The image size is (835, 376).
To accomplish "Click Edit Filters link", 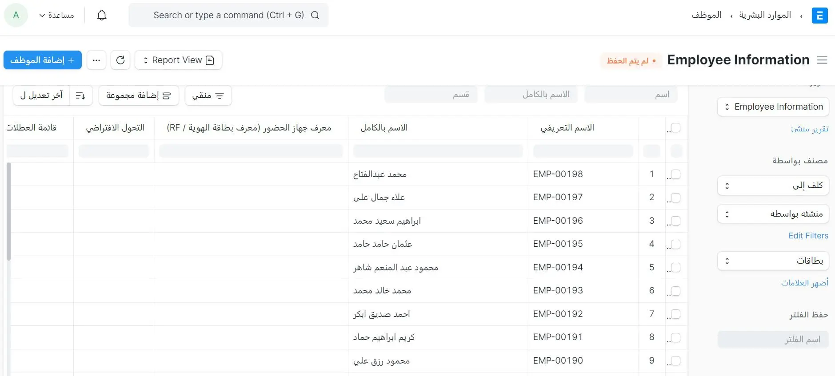I will coord(808,236).
